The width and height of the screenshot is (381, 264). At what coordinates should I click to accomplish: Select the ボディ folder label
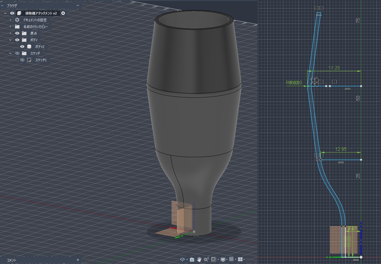pyautogui.click(x=34, y=40)
